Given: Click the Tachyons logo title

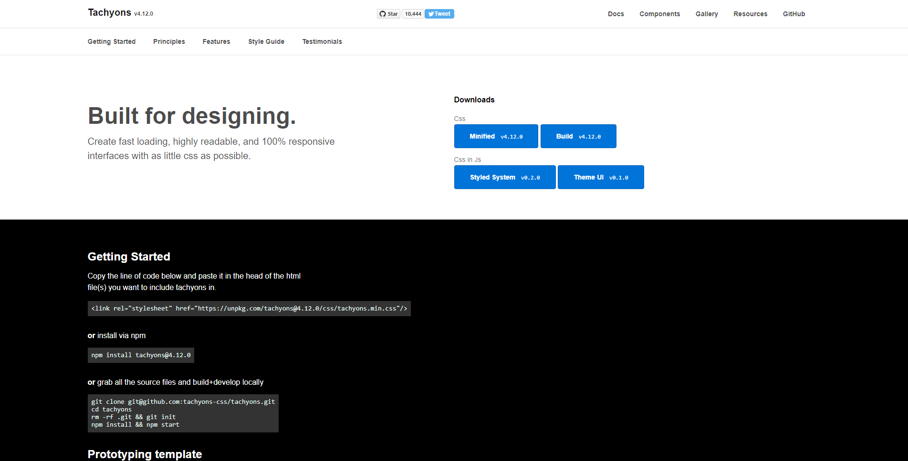Looking at the screenshot, I should (109, 13).
